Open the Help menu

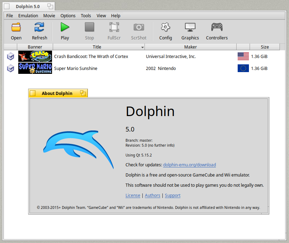coord(116,16)
